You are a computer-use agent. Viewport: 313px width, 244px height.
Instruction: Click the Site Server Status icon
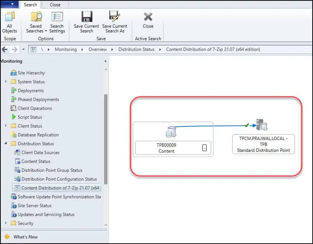click(x=14, y=206)
